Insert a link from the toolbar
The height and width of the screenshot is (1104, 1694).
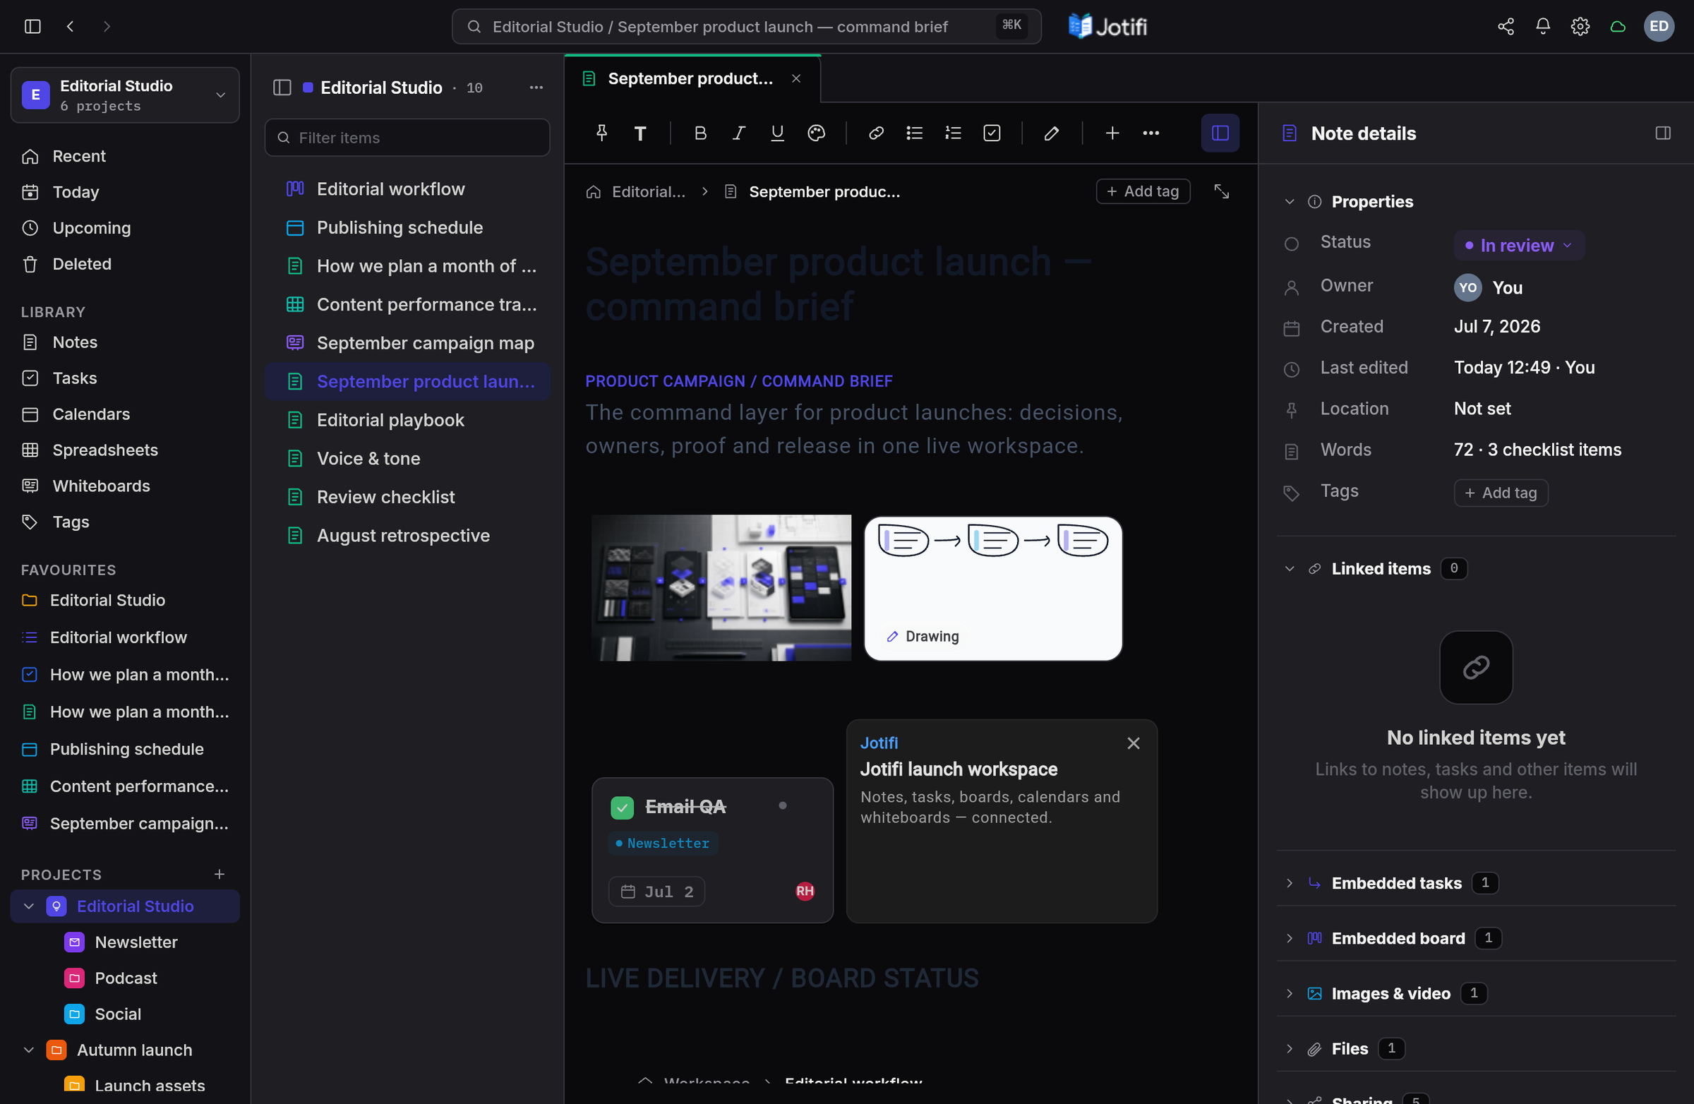pos(876,133)
